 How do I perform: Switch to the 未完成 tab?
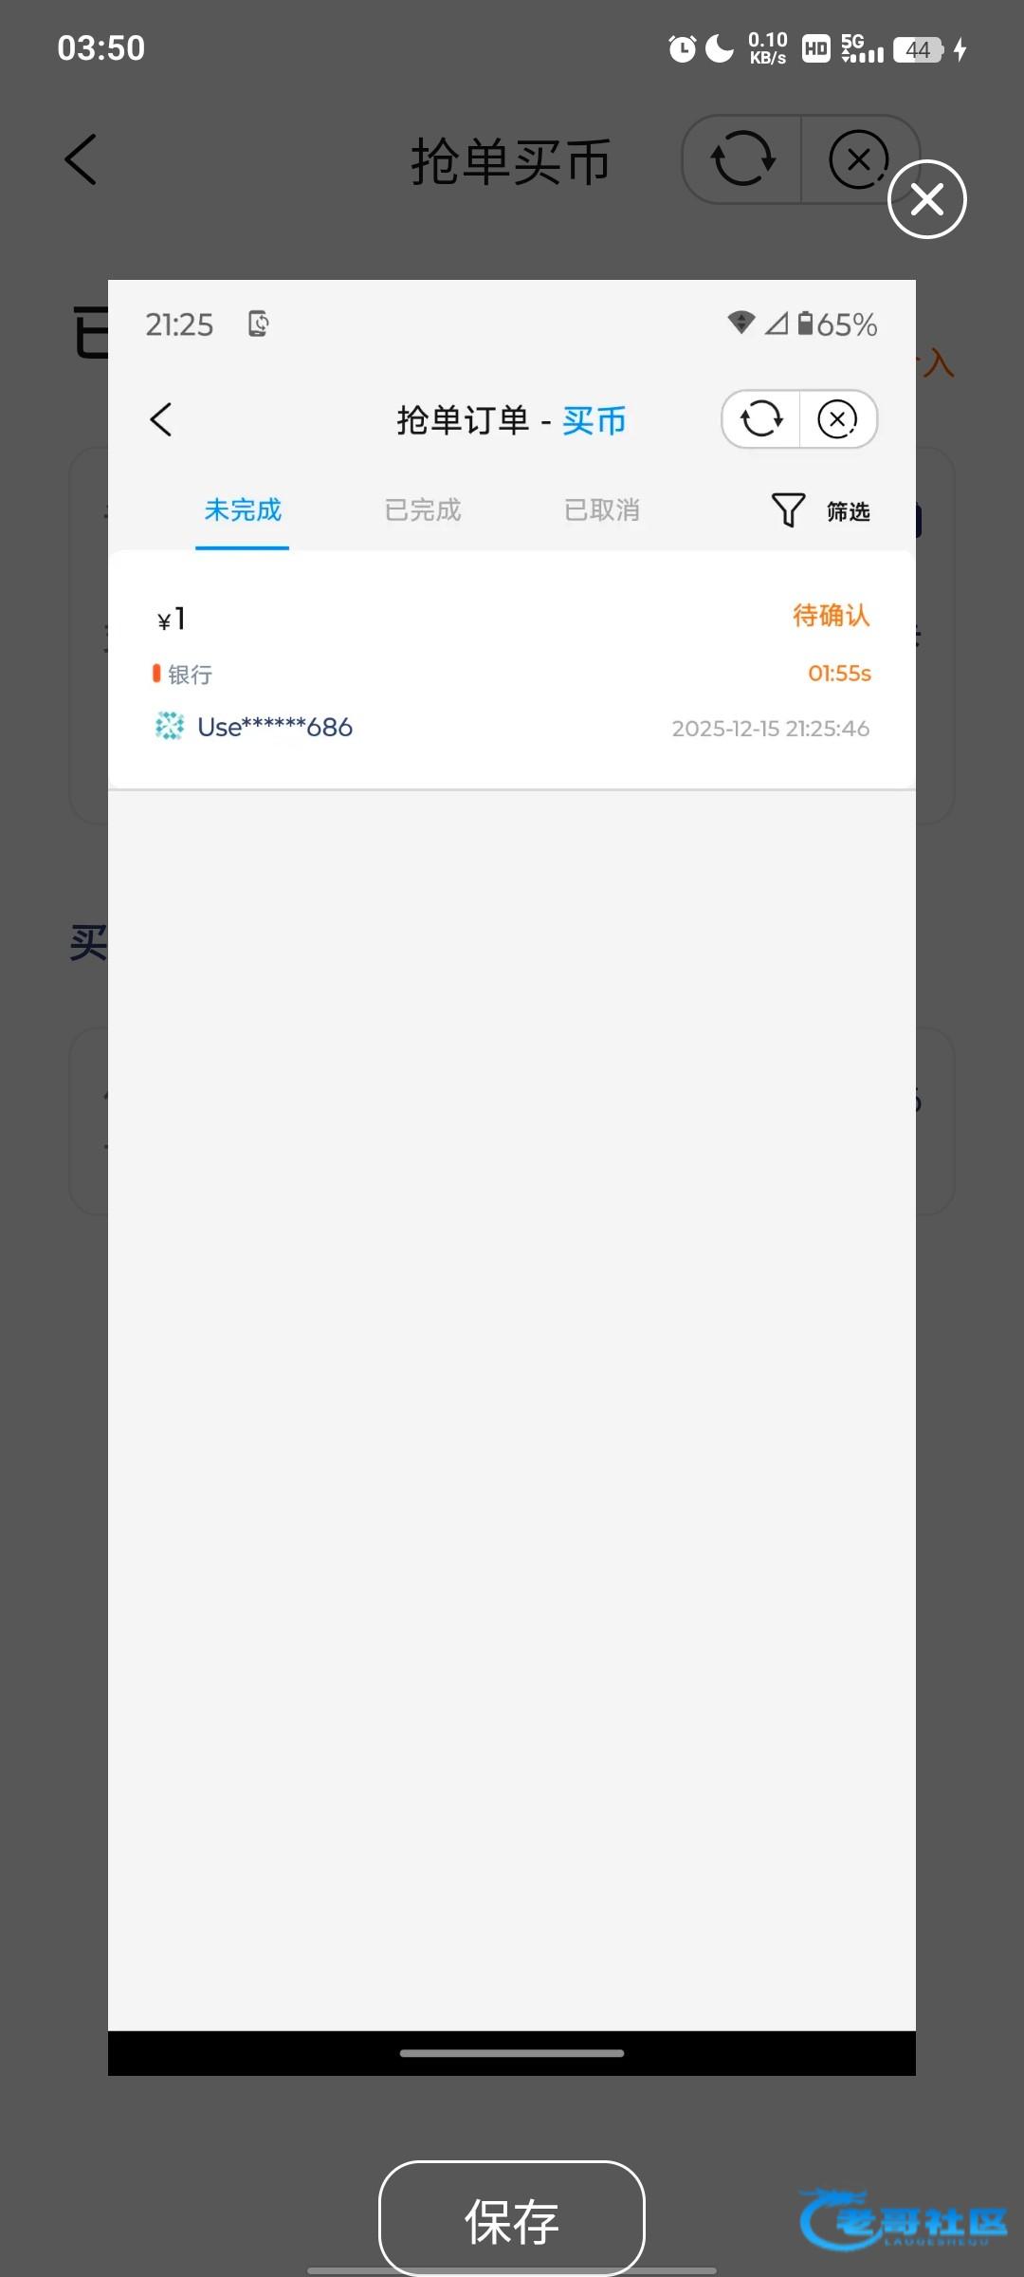click(243, 510)
